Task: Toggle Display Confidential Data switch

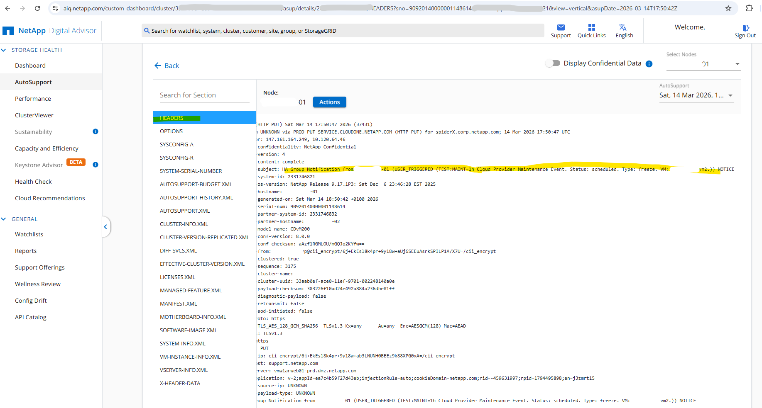Action: (553, 63)
